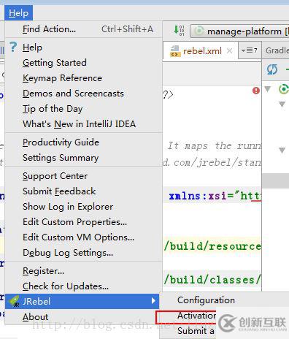
Task: Choose Submit Feedback
Action: [x=83, y=191]
